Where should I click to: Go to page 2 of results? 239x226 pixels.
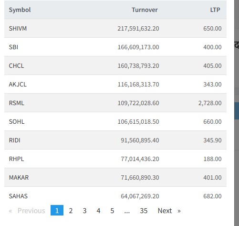[x=71, y=211]
